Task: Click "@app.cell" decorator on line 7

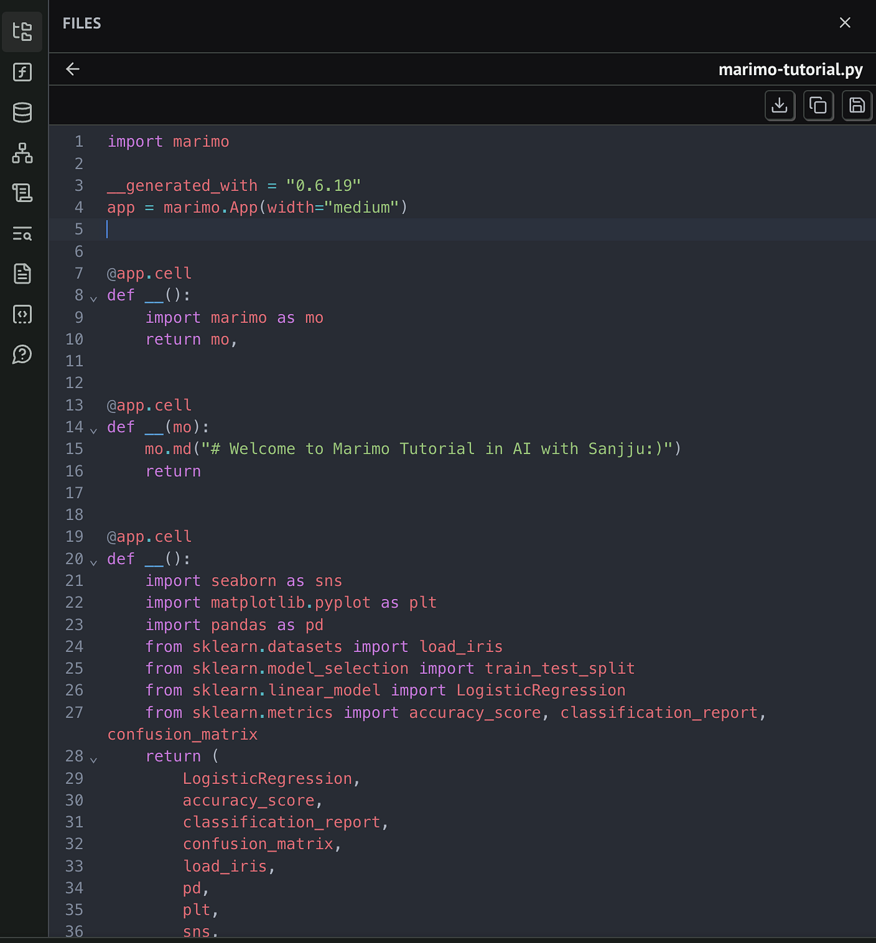Action: [x=150, y=273]
